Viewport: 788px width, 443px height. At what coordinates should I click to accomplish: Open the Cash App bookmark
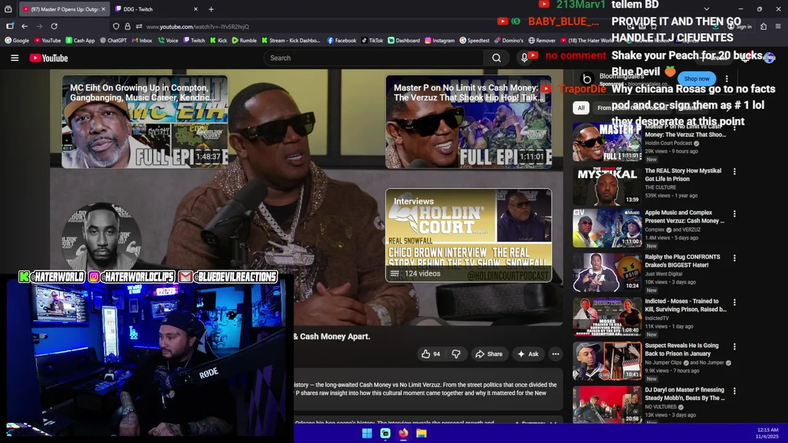coord(80,41)
